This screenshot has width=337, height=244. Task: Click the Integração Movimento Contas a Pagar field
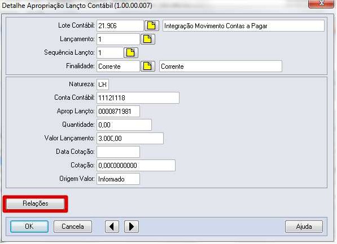click(243, 26)
